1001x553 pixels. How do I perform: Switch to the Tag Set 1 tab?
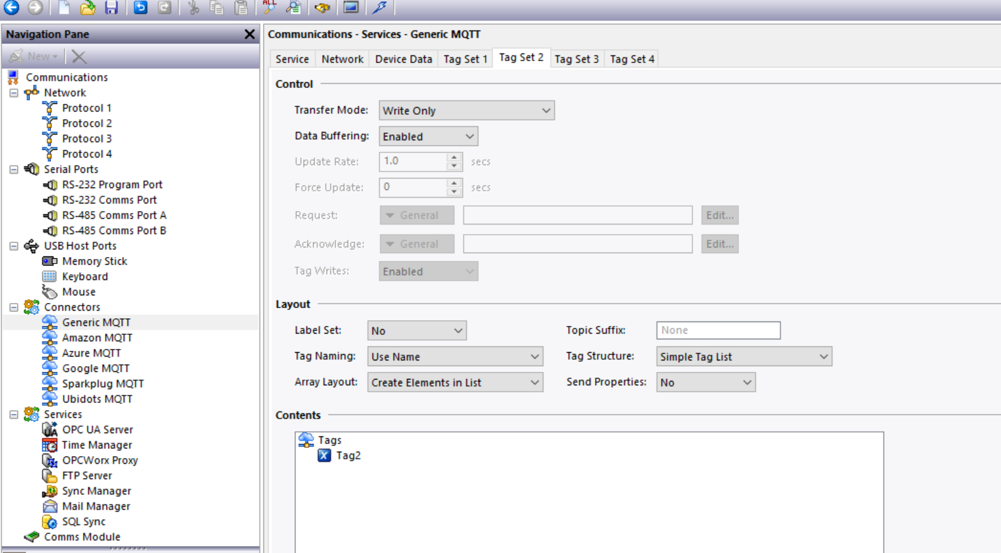[x=465, y=59]
